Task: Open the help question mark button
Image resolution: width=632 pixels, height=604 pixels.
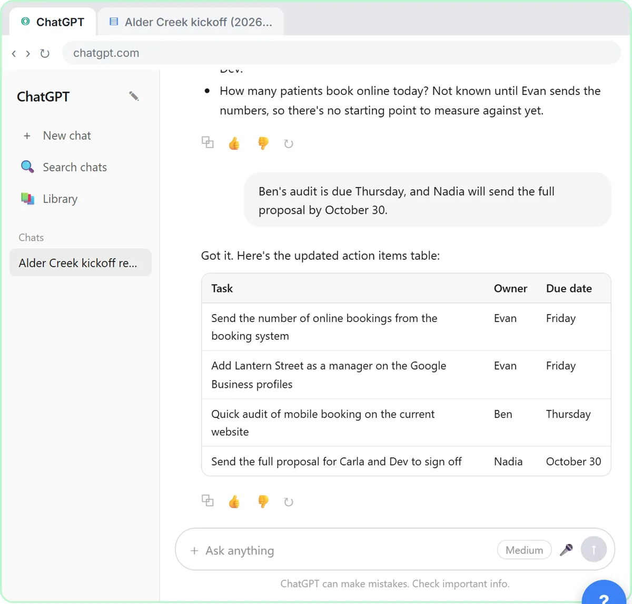Action: point(604,595)
